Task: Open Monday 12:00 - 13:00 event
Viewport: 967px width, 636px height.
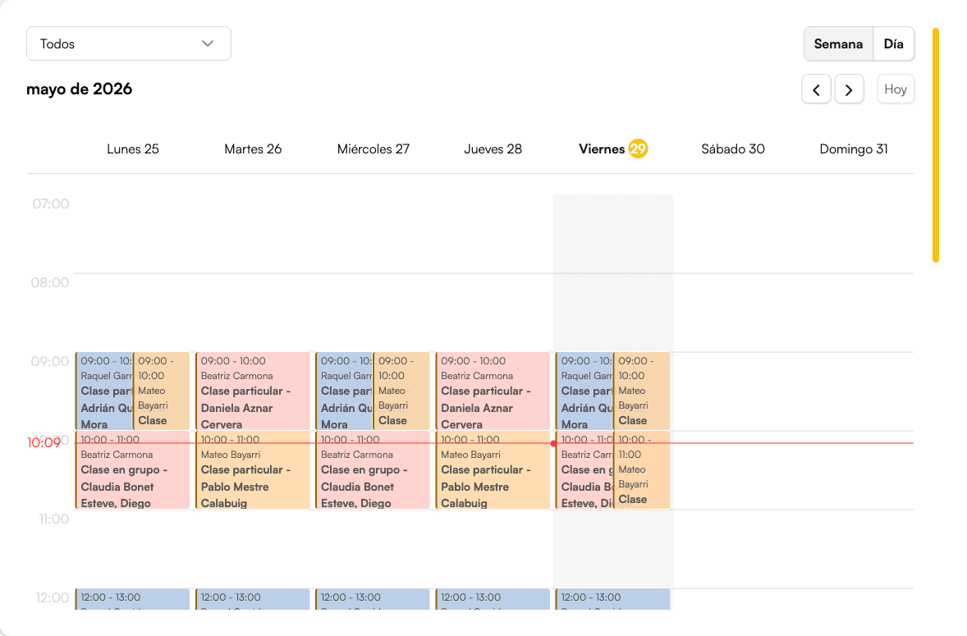Action: click(133, 599)
